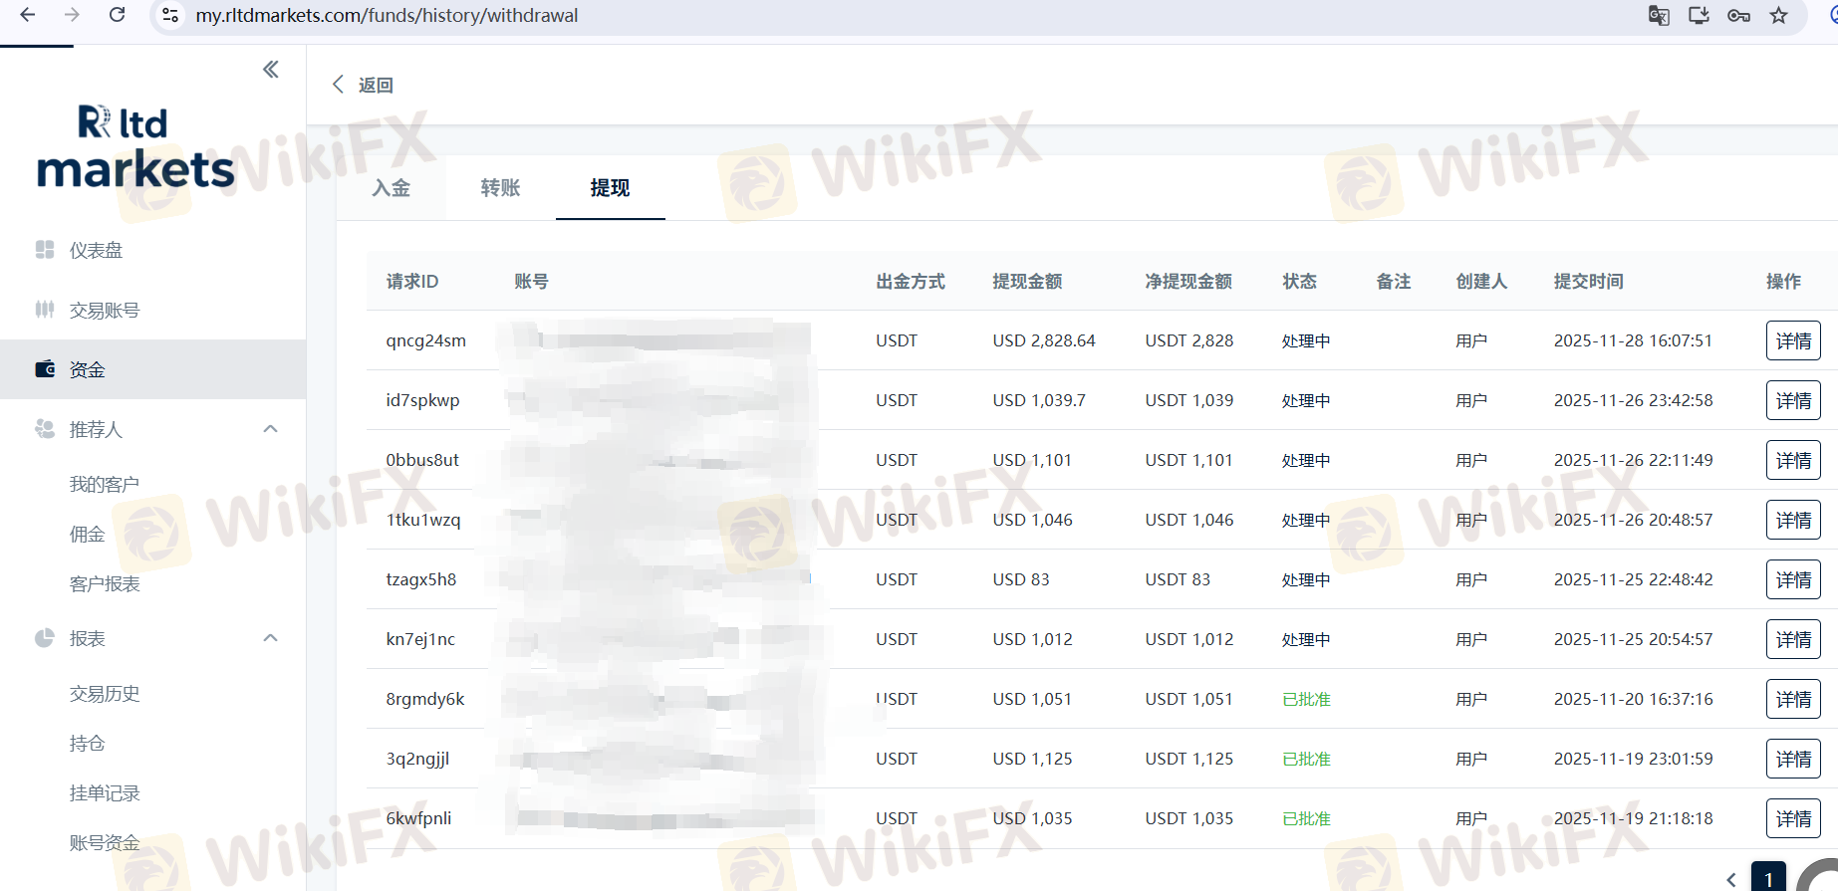Open 交易历史 trade history

click(105, 693)
